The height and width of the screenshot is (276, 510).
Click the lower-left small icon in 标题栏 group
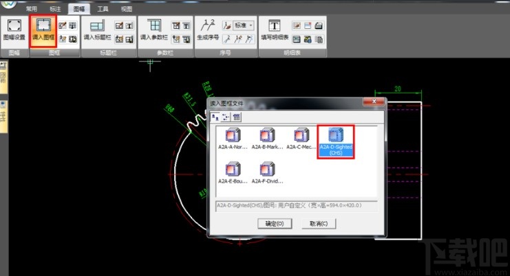click(x=119, y=39)
